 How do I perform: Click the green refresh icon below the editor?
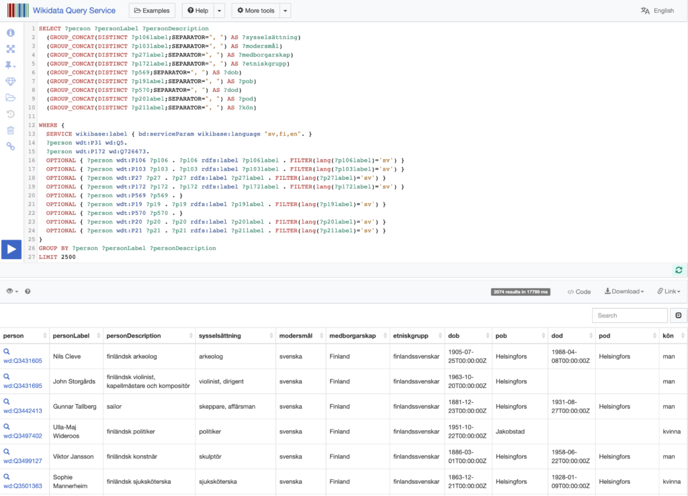[679, 270]
